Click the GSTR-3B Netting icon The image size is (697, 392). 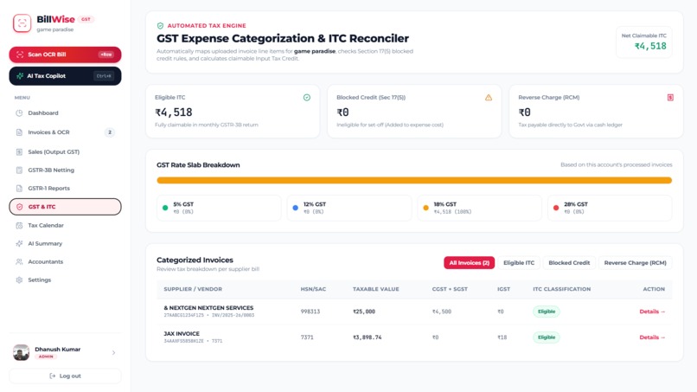(x=19, y=170)
